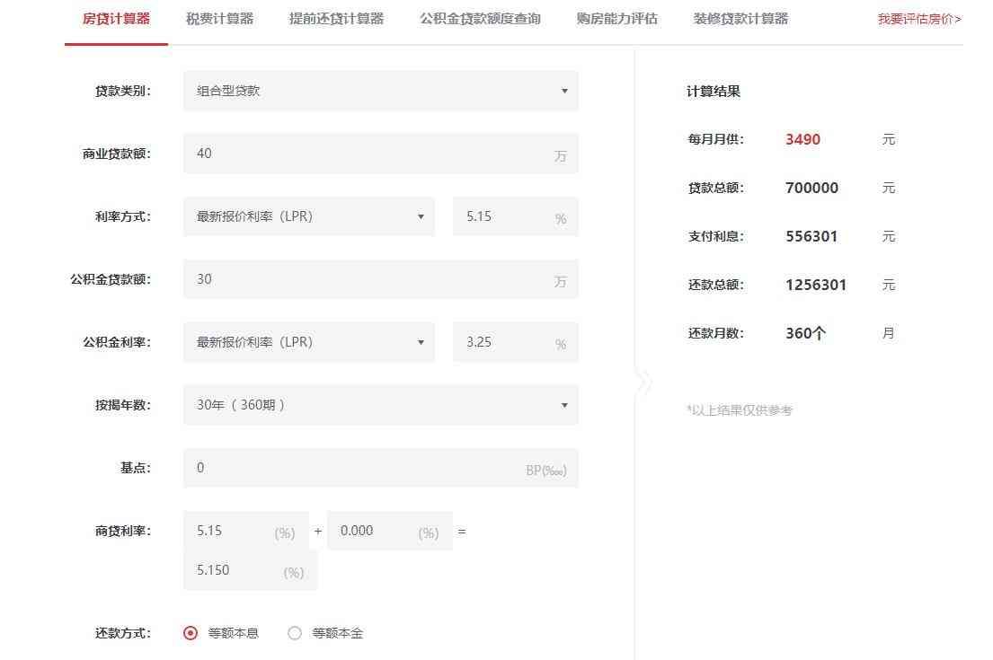Click the 房贷计算器 active tab
This screenshot has height=660, width=993.
click(x=117, y=19)
